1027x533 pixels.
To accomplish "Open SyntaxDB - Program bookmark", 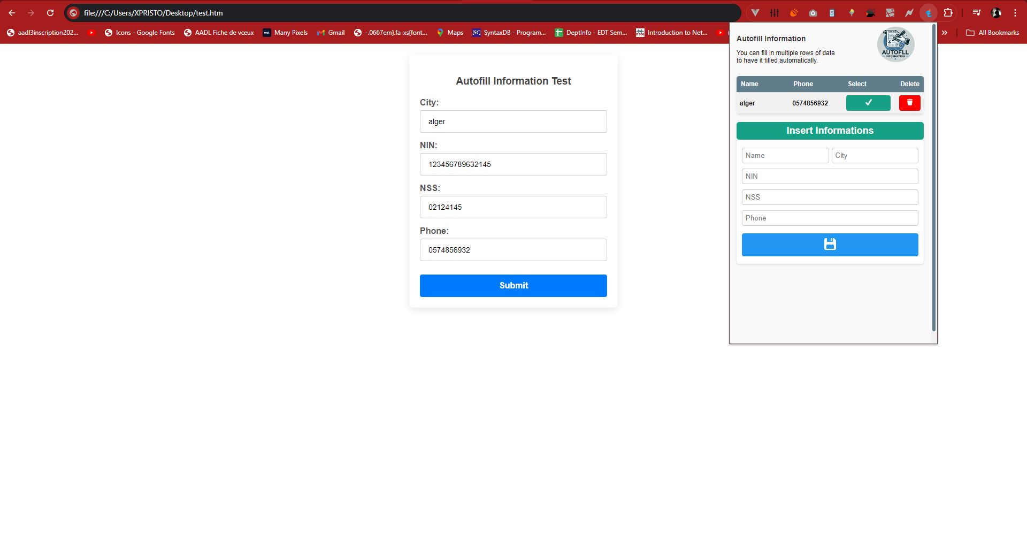I will 509,33.
